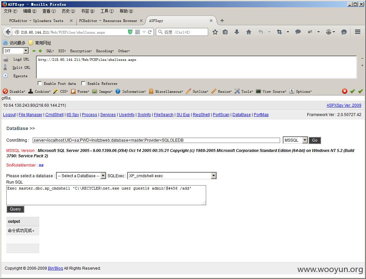
Task: Open the Select a DataBase dropdown
Action: tap(81, 176)
